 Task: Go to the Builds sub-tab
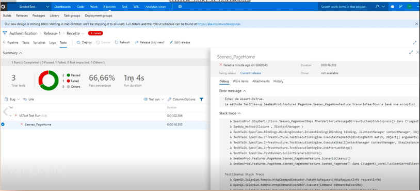coord(7,16)
